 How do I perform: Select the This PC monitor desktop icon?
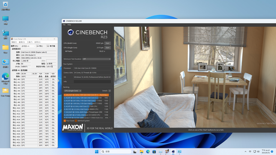pos(5,20)
